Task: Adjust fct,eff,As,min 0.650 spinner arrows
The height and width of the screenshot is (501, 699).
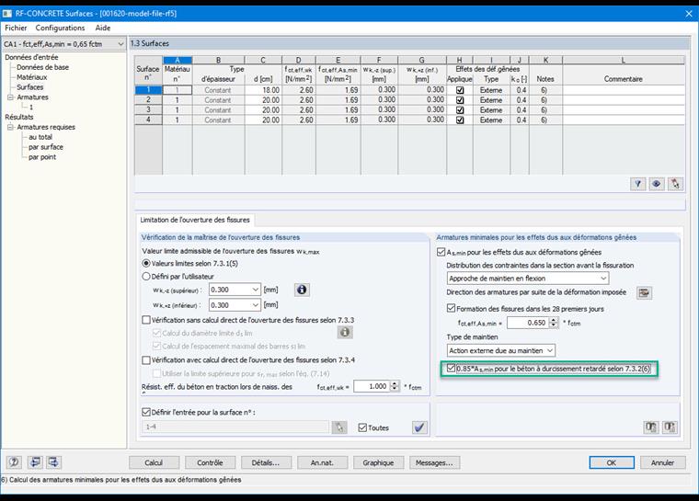Action: 554,323
